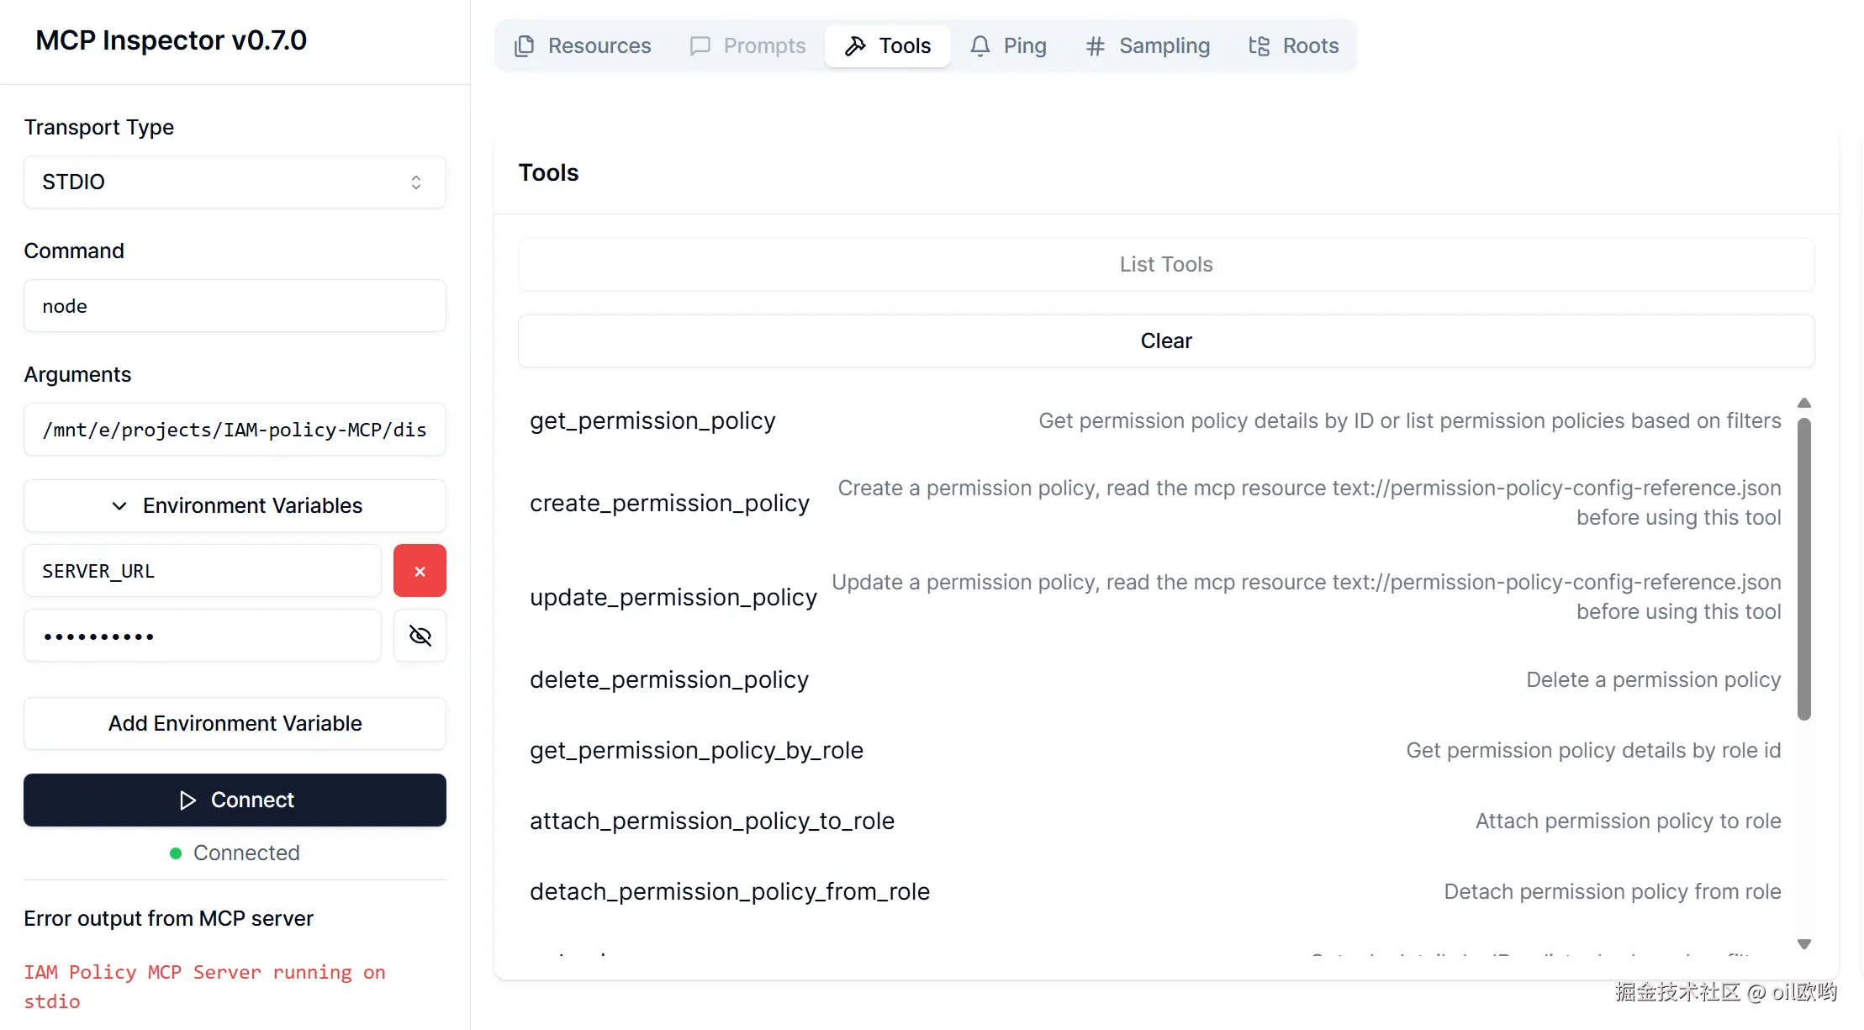Select the delete_permission_policy tool
1864x1030 pixels.
click(x=669, y=679)
